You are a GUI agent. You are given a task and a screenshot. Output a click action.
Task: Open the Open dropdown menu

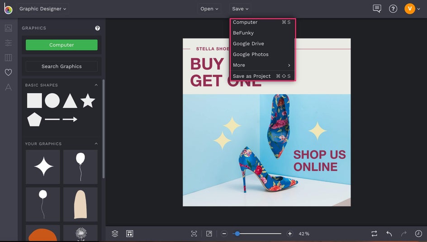coord(209,9)
